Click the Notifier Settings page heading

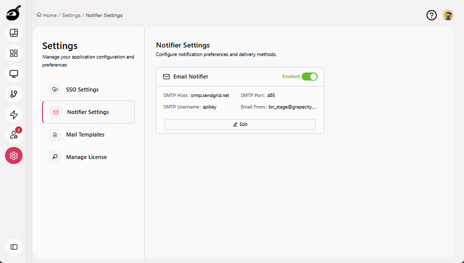[x=183, y=45]
